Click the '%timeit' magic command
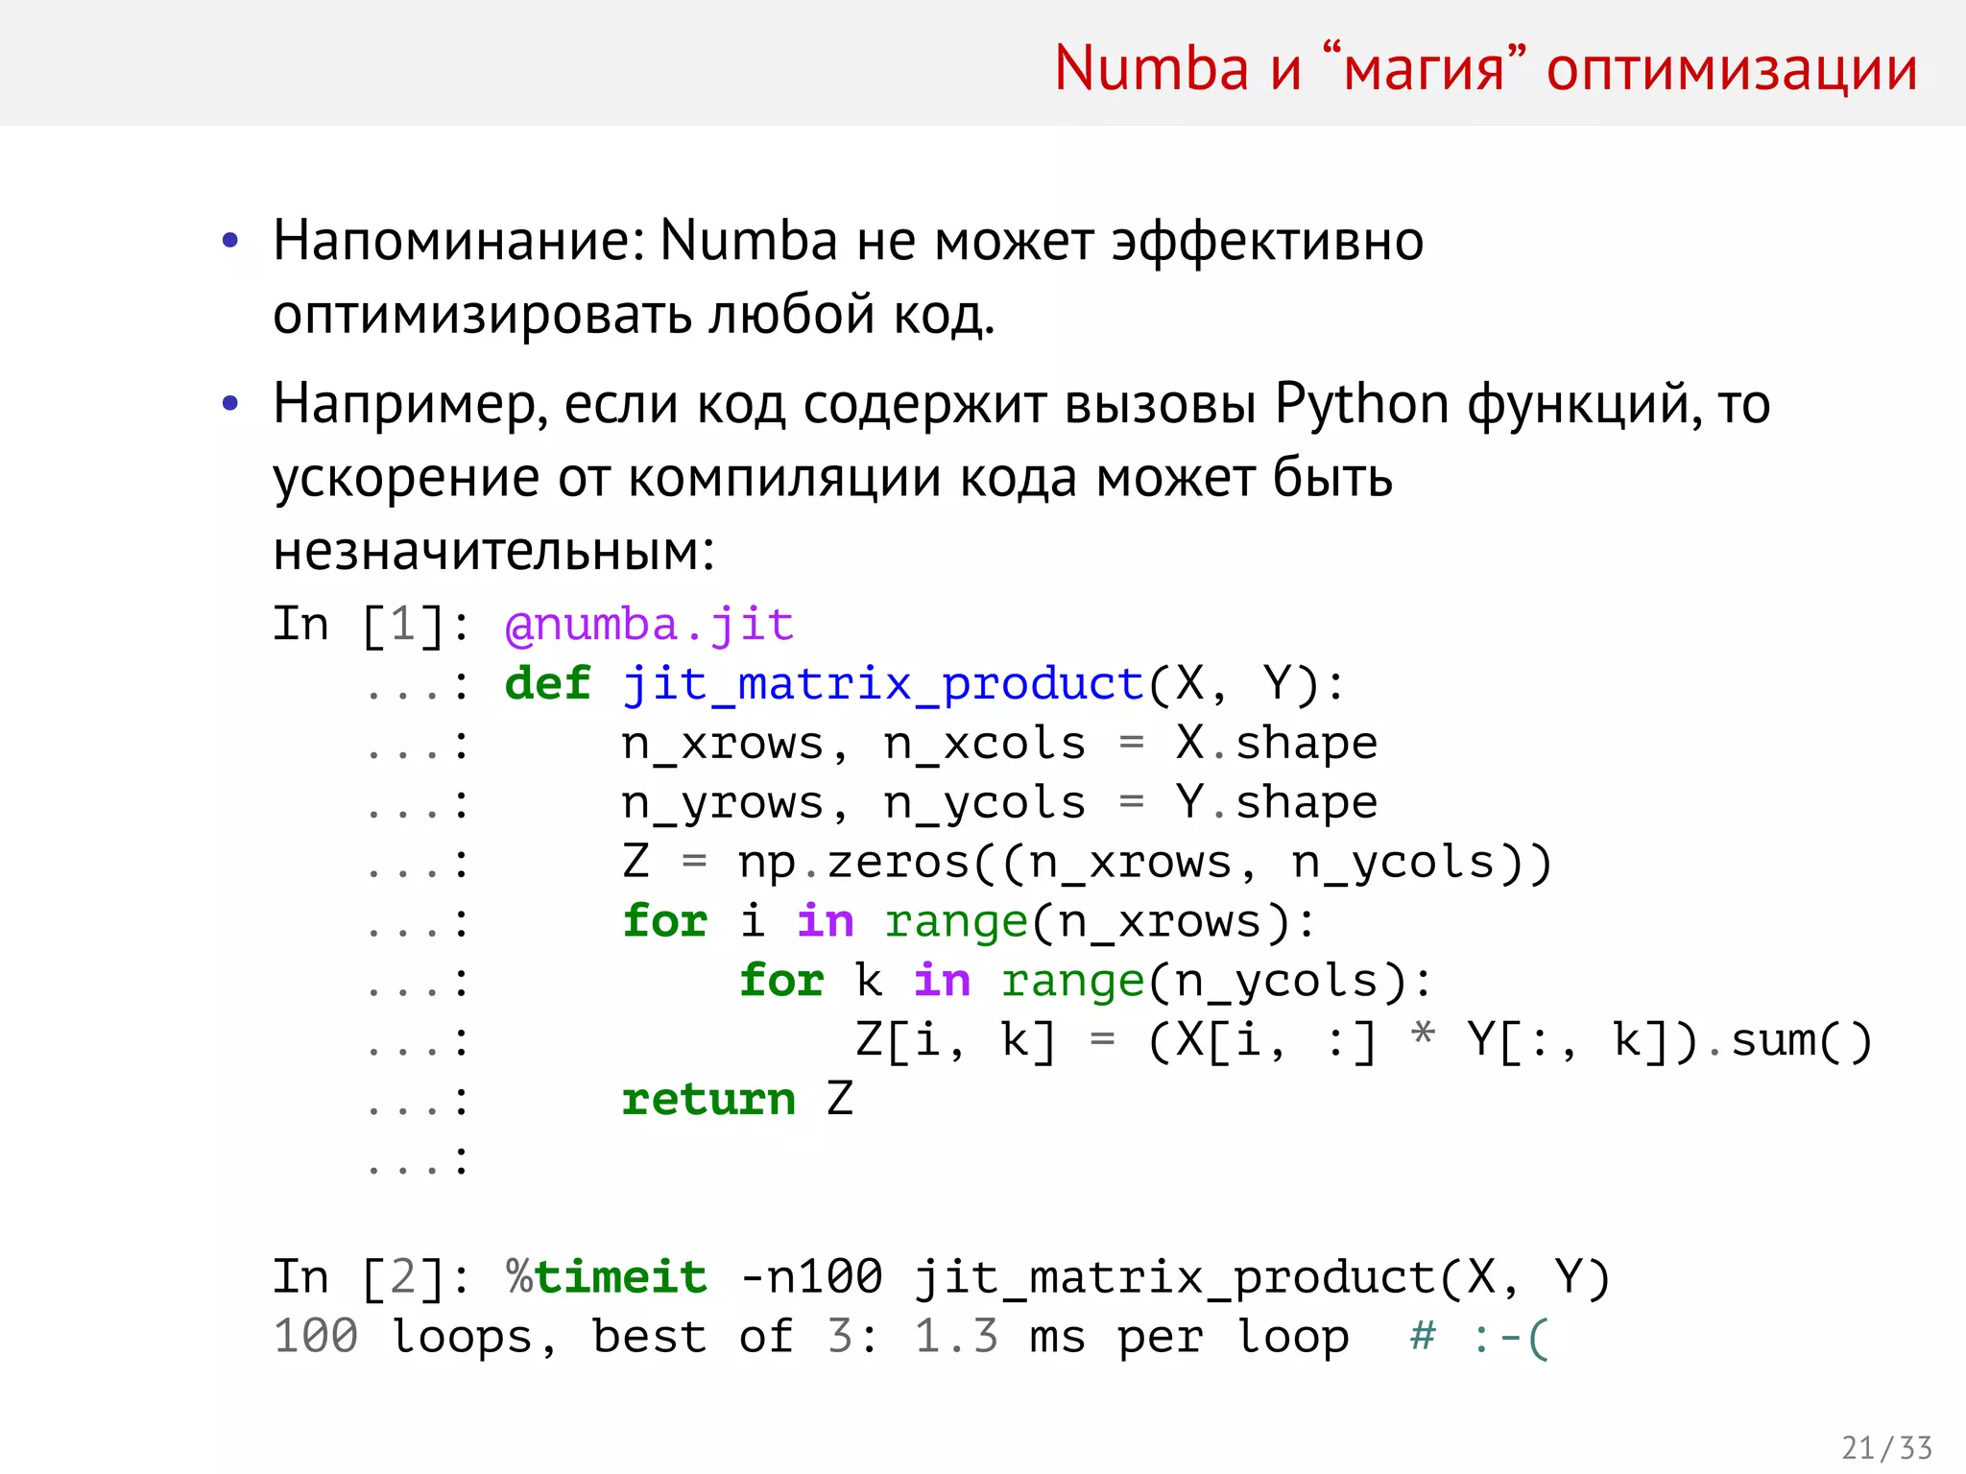 (607, 1278)
